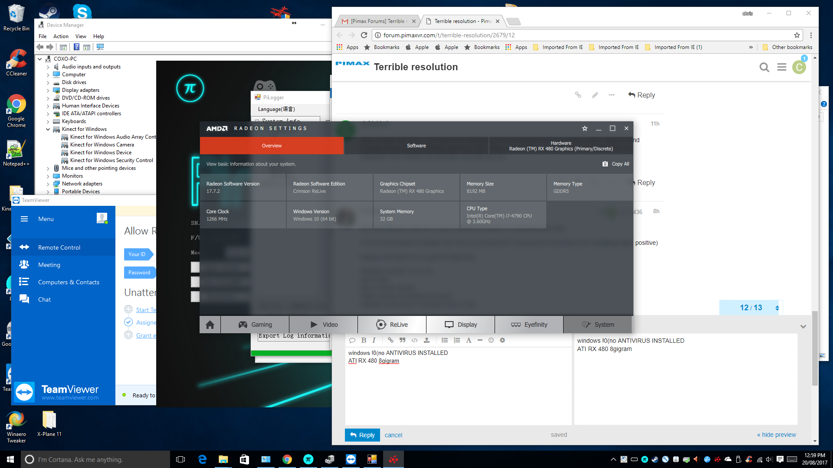Open Device Manager File menu
833x468 pixels.
[43, 36]
